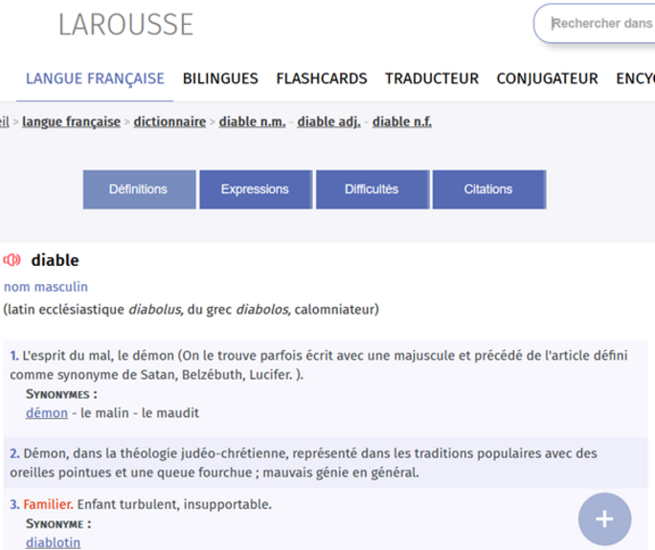The image size is (655, 550).
Task: Open the TRADUCTEUR menu item
Action: pyautogui.click(x=432, y=78)
